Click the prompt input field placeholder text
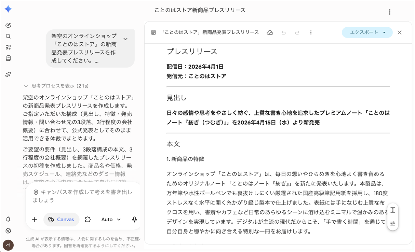The height and width of the screenshot is (252, 415). point(82,196)
